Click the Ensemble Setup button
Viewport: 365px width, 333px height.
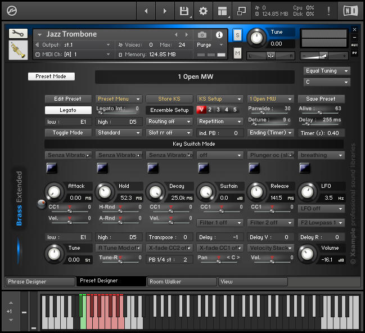pos(169,110)
